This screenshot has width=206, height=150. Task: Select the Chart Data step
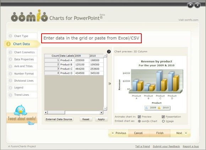(x=22, y=44)
